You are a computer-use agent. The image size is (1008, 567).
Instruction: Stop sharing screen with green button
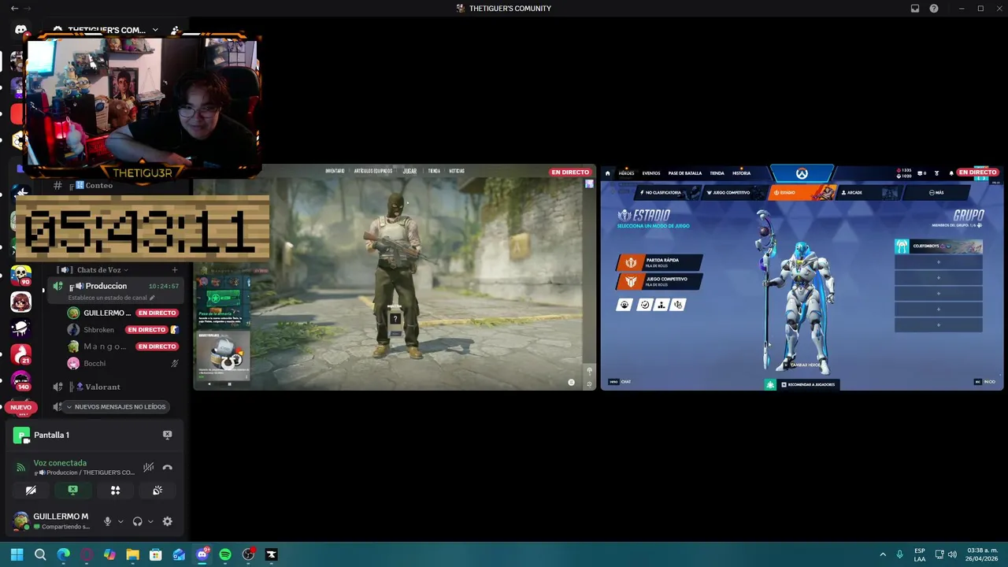(72, 490)
